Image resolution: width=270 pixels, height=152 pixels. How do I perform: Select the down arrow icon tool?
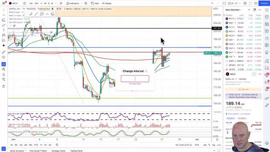coord(4,45)
